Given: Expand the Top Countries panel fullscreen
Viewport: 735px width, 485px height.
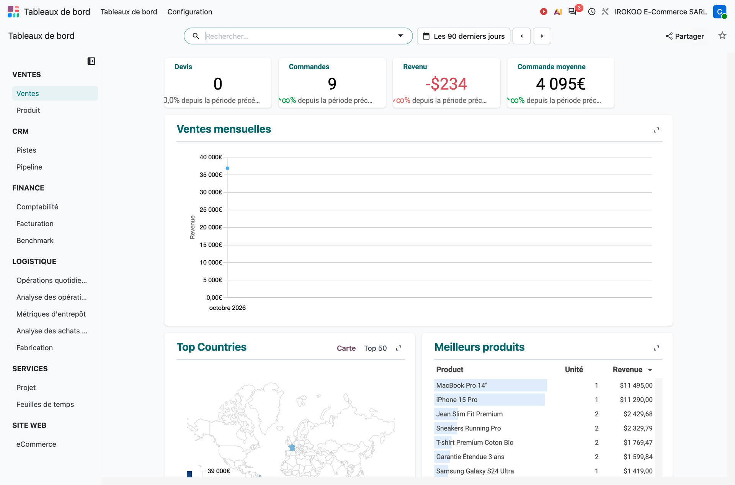Looking at the screenshot, I should [399, 348].
